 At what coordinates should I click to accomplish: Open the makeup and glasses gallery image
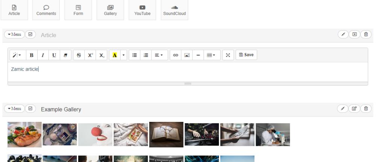click(60, 135)
